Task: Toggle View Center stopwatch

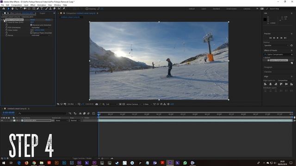Action: [6, 30]
